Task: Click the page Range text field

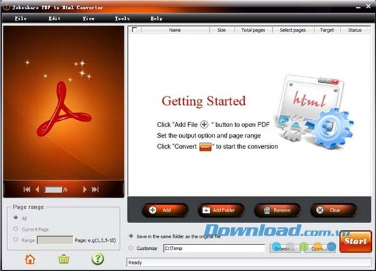Action: [55, 240]
